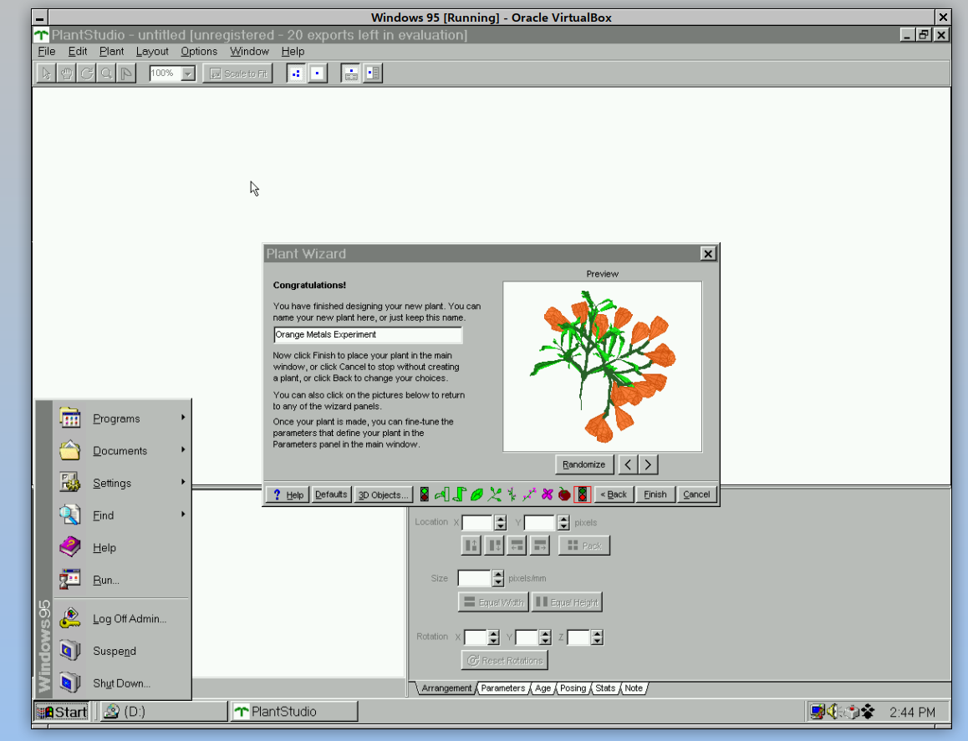This screenshot has height=741, width=968.
Task: Switch to the Parameters tab
Action: pos(502,688)
